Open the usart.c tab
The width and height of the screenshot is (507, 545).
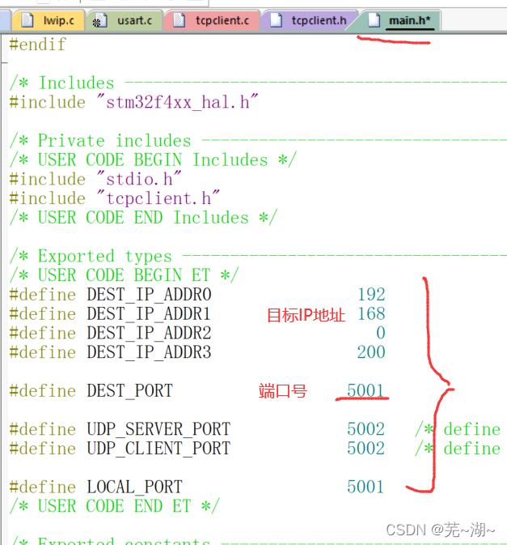124,21
